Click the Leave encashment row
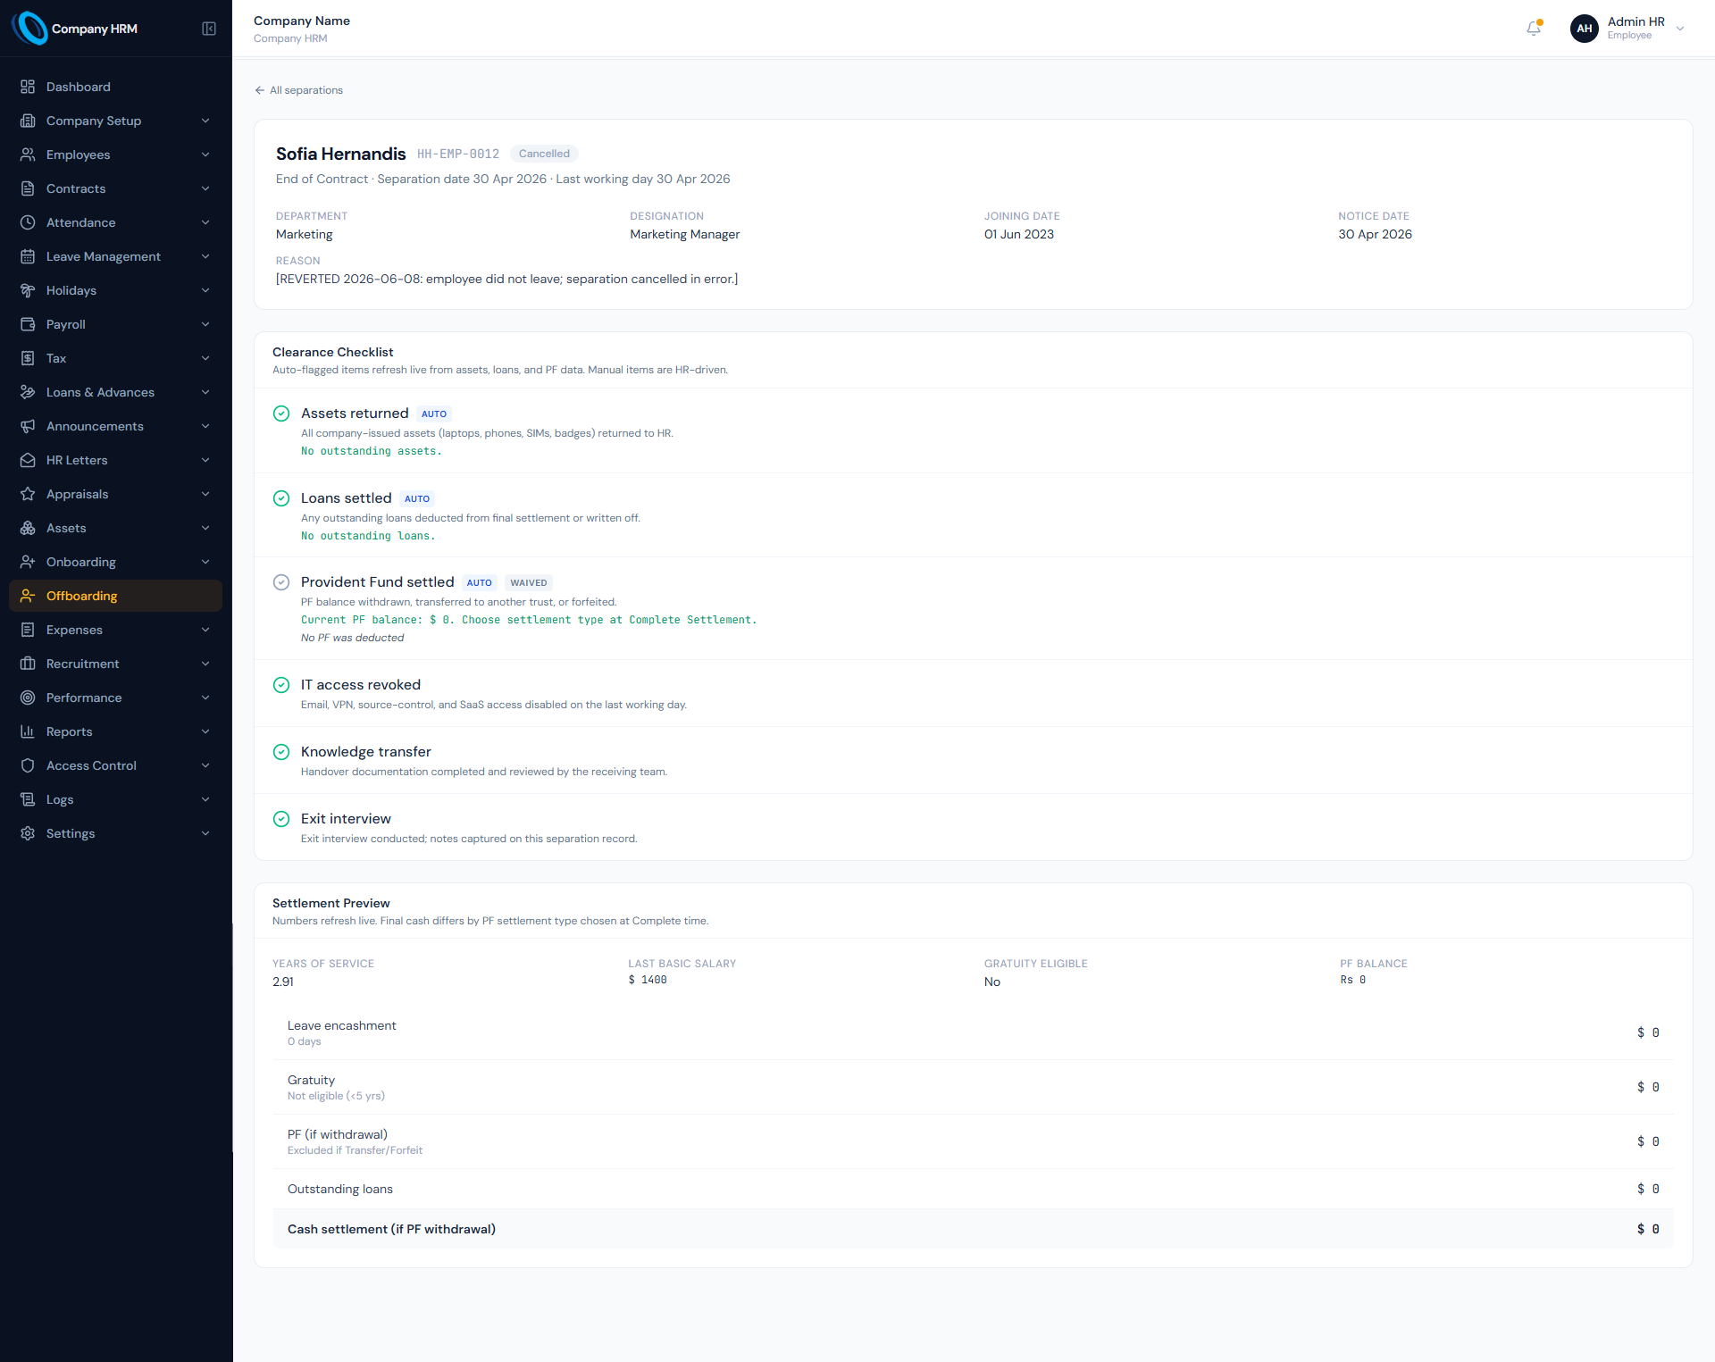The width and height of the screenshot is (1715, 1362). [973, 1032]
